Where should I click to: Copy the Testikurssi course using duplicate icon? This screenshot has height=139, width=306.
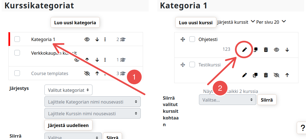tap(255, 75)
